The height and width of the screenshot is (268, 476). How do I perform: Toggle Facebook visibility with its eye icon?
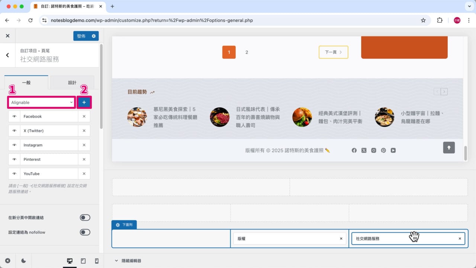point(14,116)
